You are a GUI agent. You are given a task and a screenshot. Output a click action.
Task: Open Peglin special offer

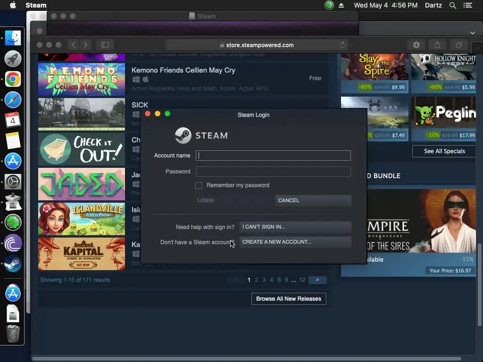pos(443,119)
